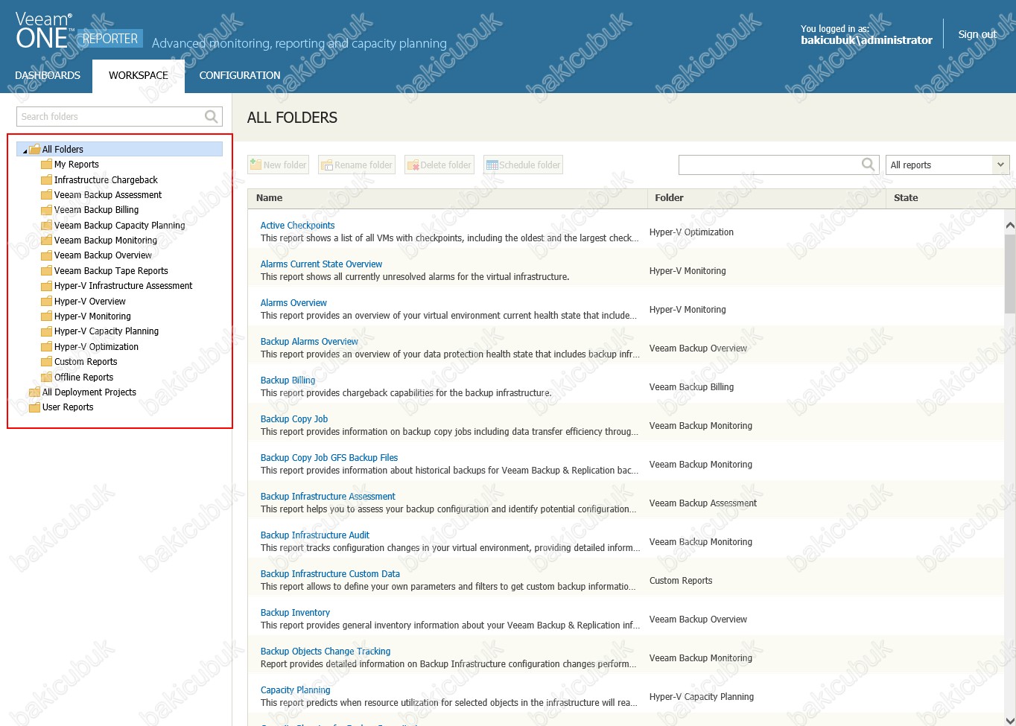Viewport: 1016px width, 726px height.
Task: Click the Offline Reports folder icon
Action: [x=46, y=378]
